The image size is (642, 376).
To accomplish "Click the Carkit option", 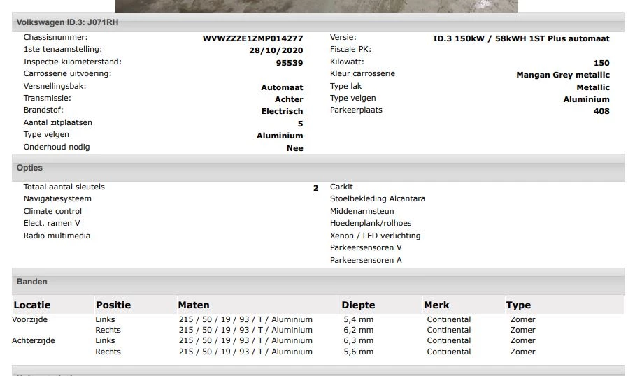I will [341, 187].
